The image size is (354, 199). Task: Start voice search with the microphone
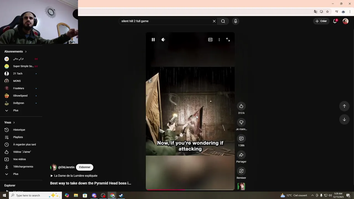235,21
